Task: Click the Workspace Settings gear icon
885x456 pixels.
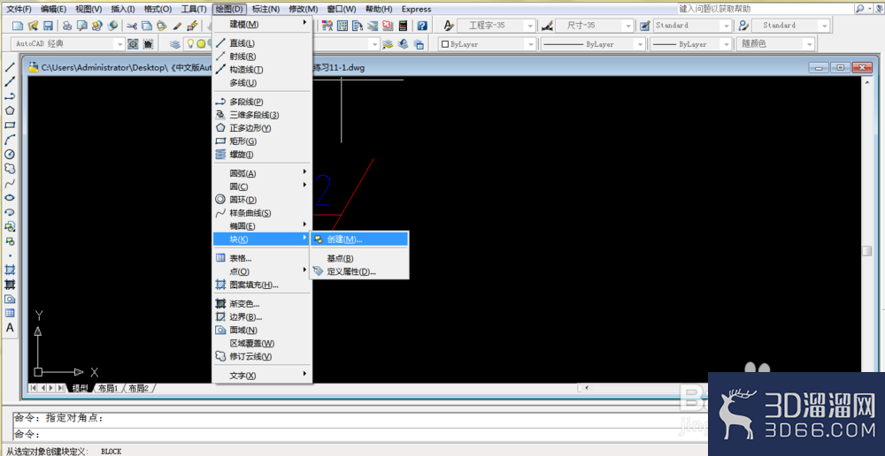Action: pyautogui.click(x=133, y=44)
